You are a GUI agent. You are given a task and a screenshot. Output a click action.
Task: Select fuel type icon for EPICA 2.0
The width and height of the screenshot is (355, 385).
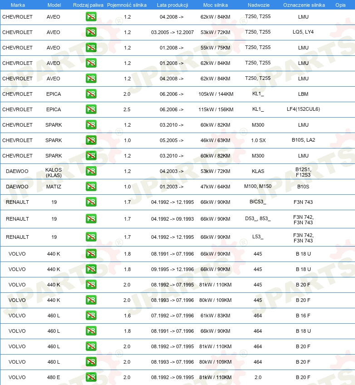pyautogui.click(x=91, y=94)
